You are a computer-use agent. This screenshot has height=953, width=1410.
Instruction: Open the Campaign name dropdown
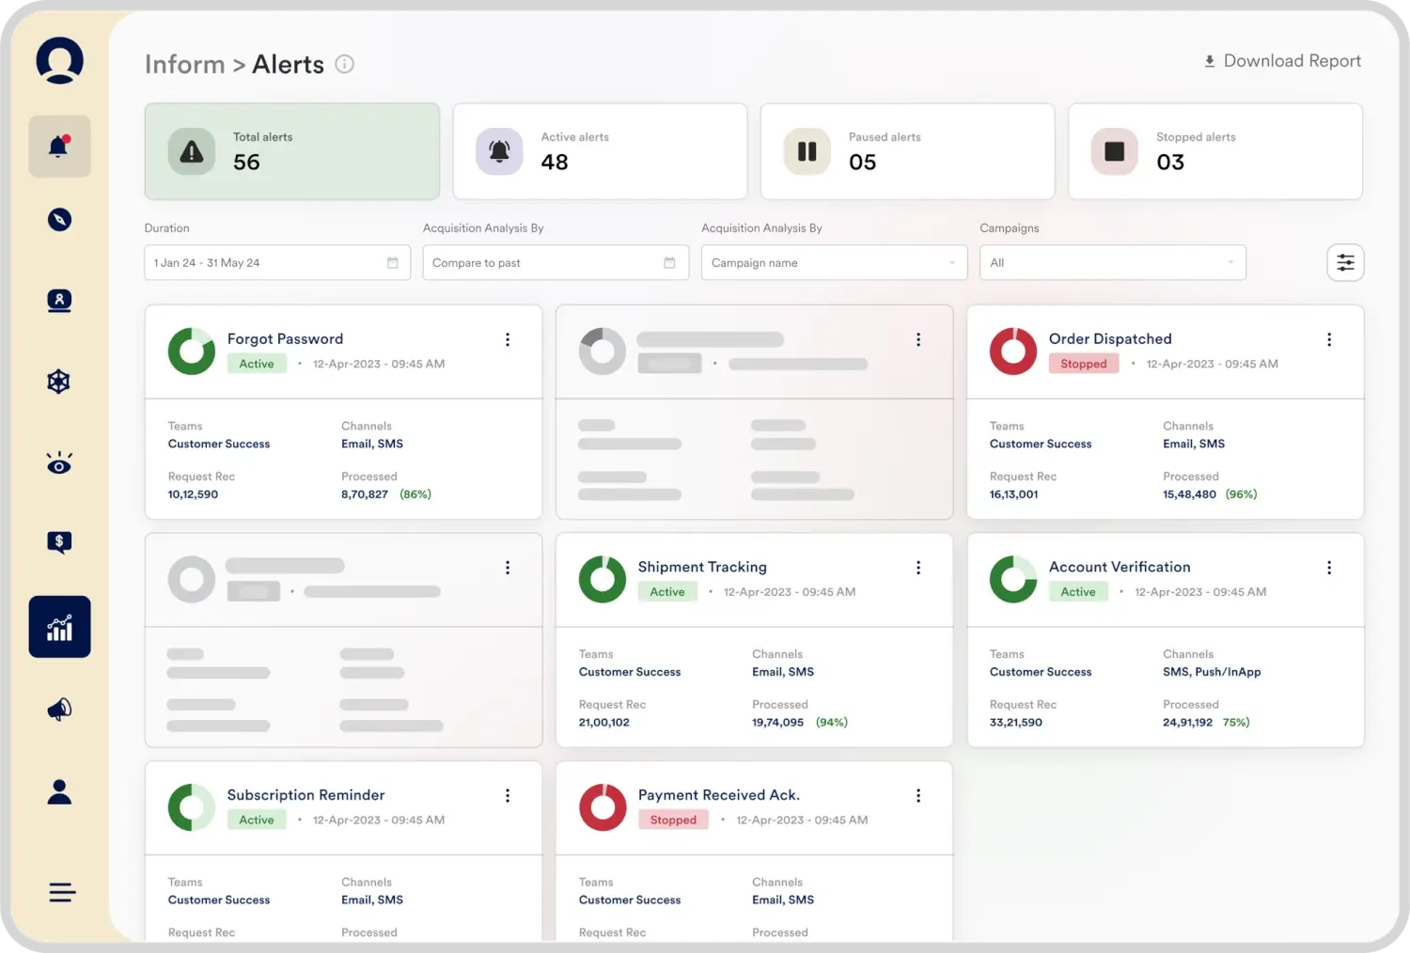tap(834, 263)
